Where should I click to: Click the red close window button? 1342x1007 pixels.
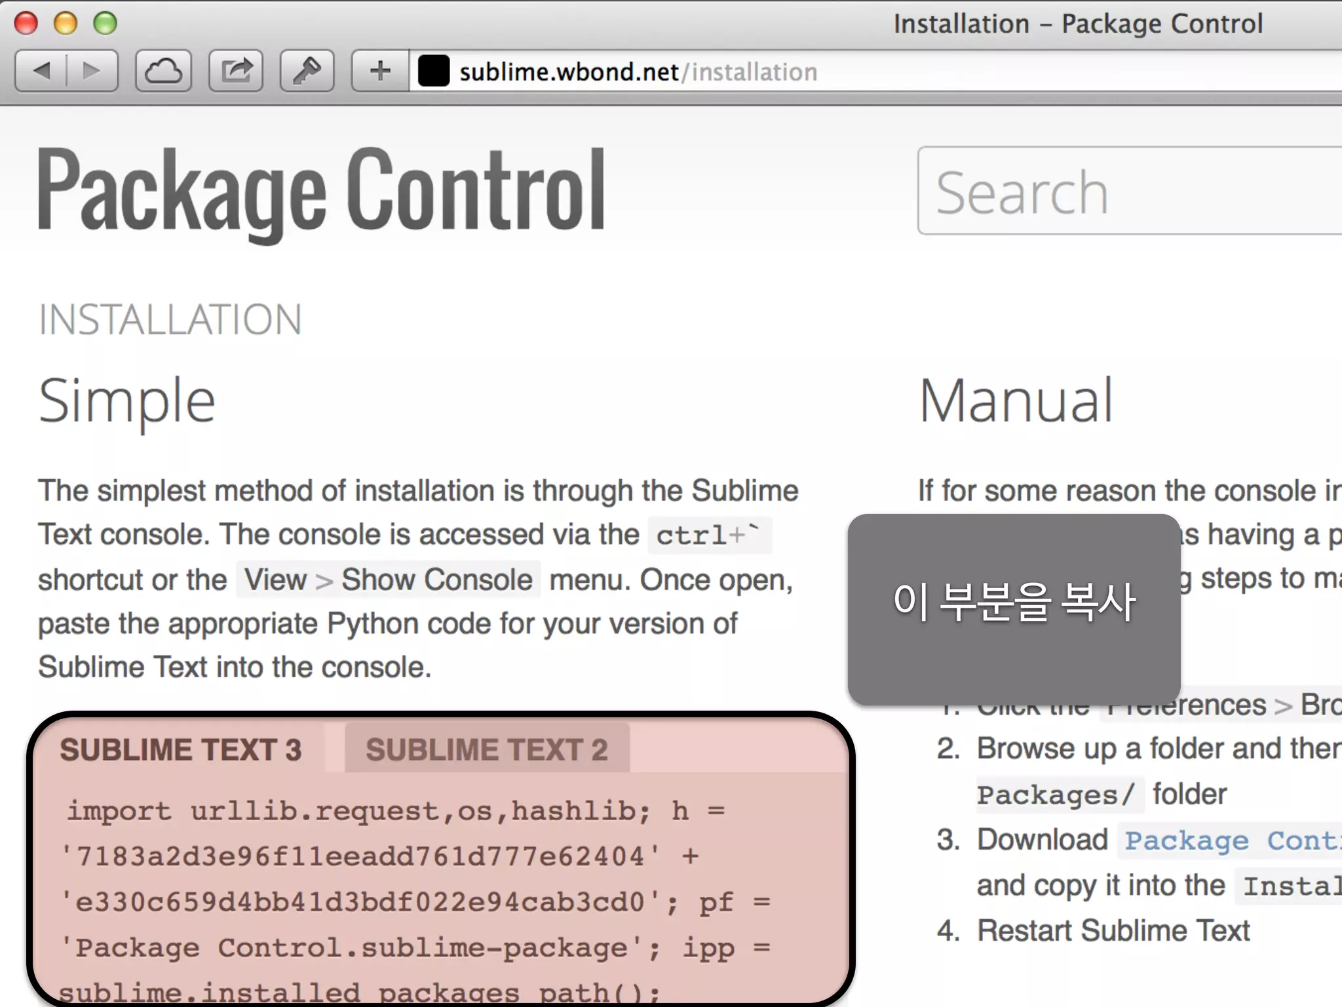point(26,23)
